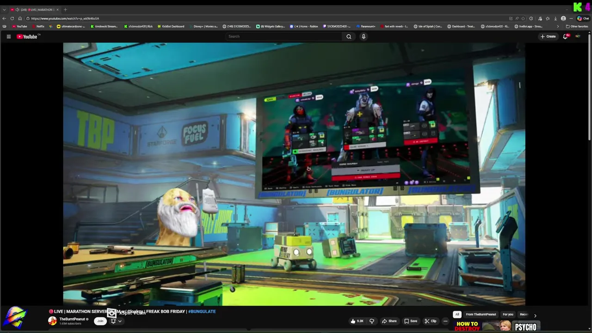The height and width of the screenshot is (333, 592).
Task: Reload the current page
Action: pos(12,18)
